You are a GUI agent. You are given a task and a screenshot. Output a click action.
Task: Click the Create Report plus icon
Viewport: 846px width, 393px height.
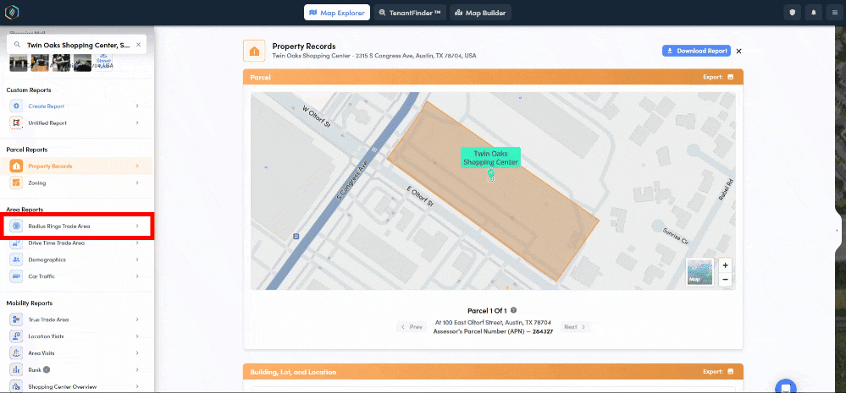pyautogui.click(x=17, y=106)
